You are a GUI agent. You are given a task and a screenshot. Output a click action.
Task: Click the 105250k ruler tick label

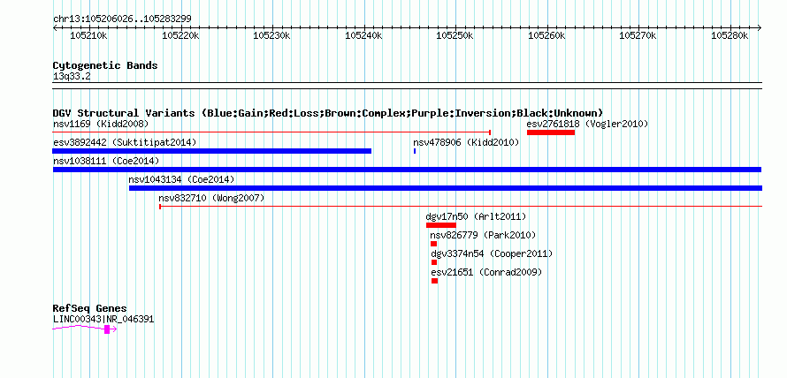455,36
